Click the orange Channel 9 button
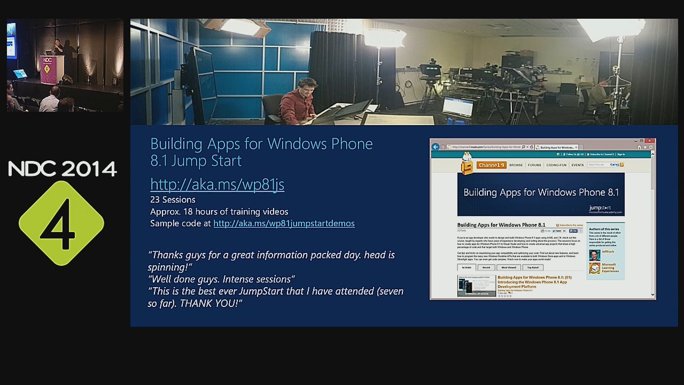 pos(492,165)
